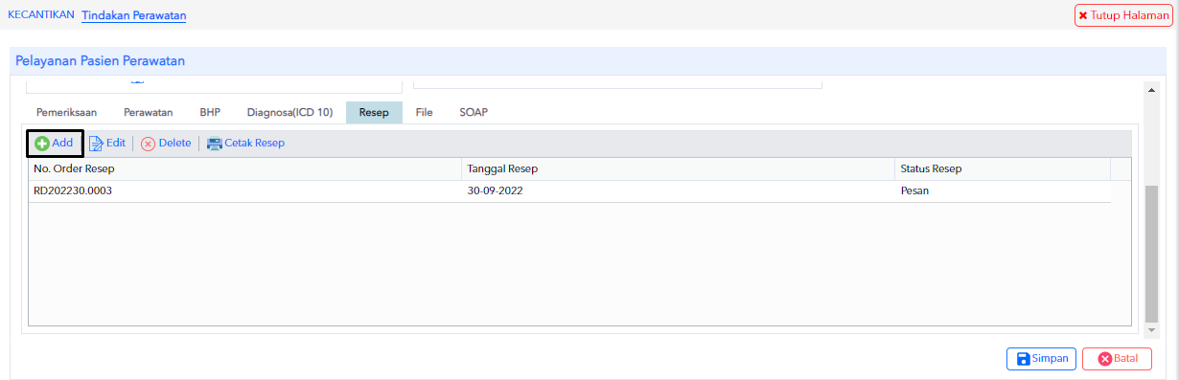Click the vertical scrollbar down arrow

pos(1152,329)
